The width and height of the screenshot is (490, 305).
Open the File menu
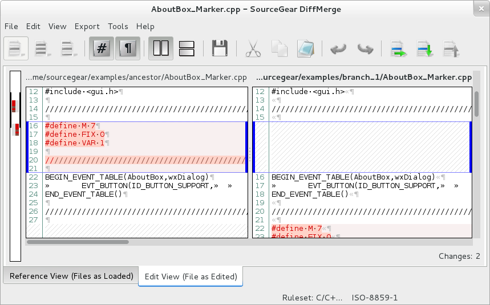tap(11, 26)
